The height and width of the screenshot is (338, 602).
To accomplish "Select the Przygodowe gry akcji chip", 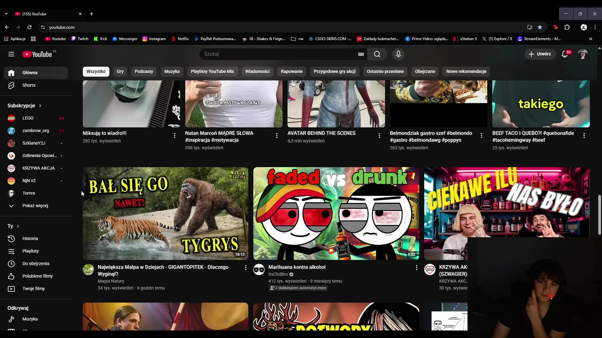I will pyautogui.click(x=334, y=71).
